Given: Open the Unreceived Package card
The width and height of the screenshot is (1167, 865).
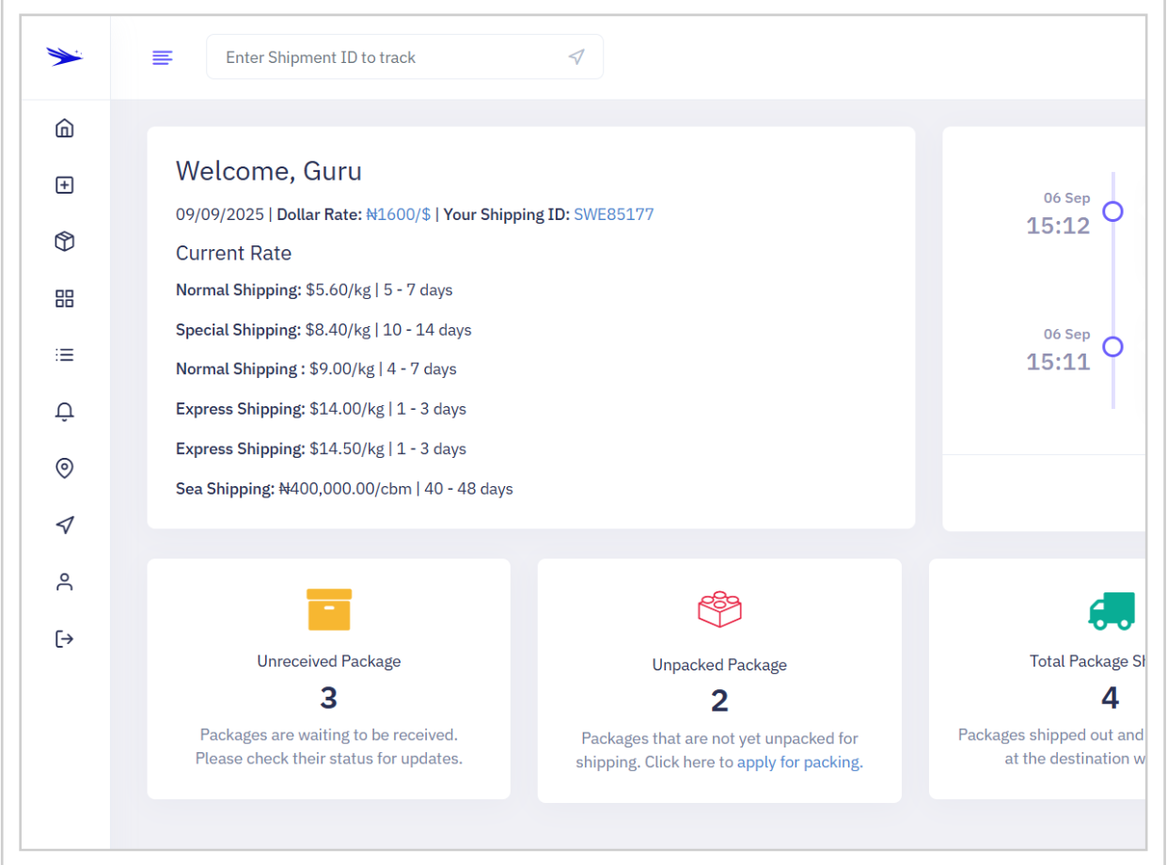Looking at the screenshot, I should coord(328,679).
